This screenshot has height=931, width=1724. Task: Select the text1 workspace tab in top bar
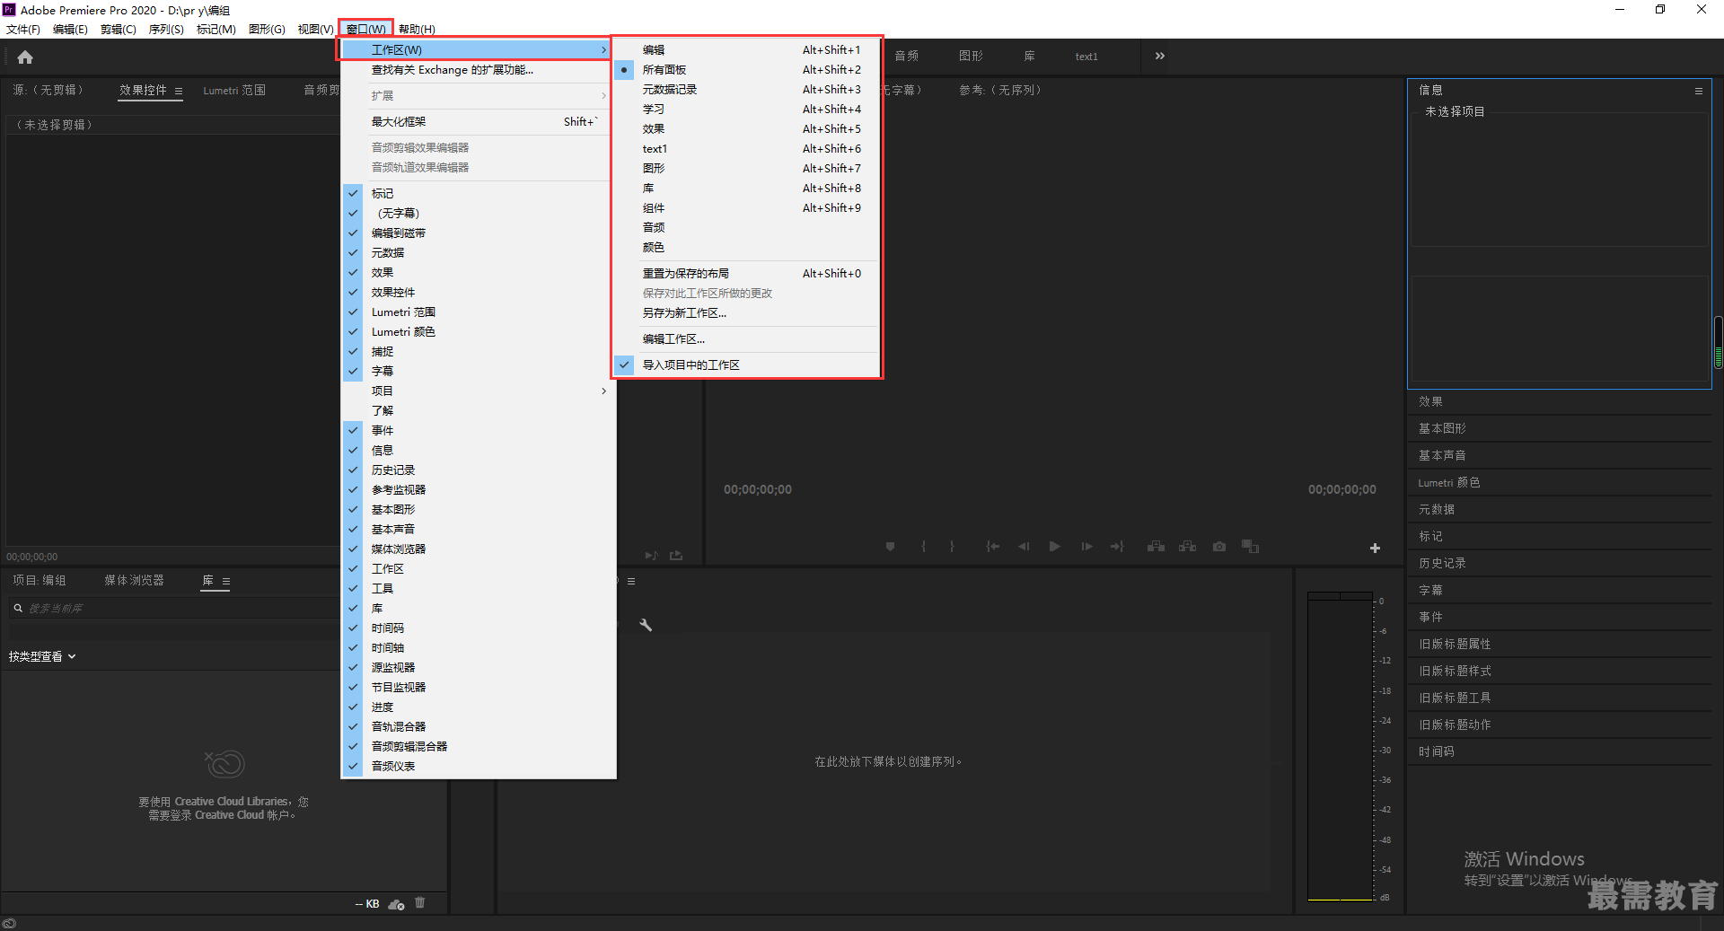[1086, 56]
